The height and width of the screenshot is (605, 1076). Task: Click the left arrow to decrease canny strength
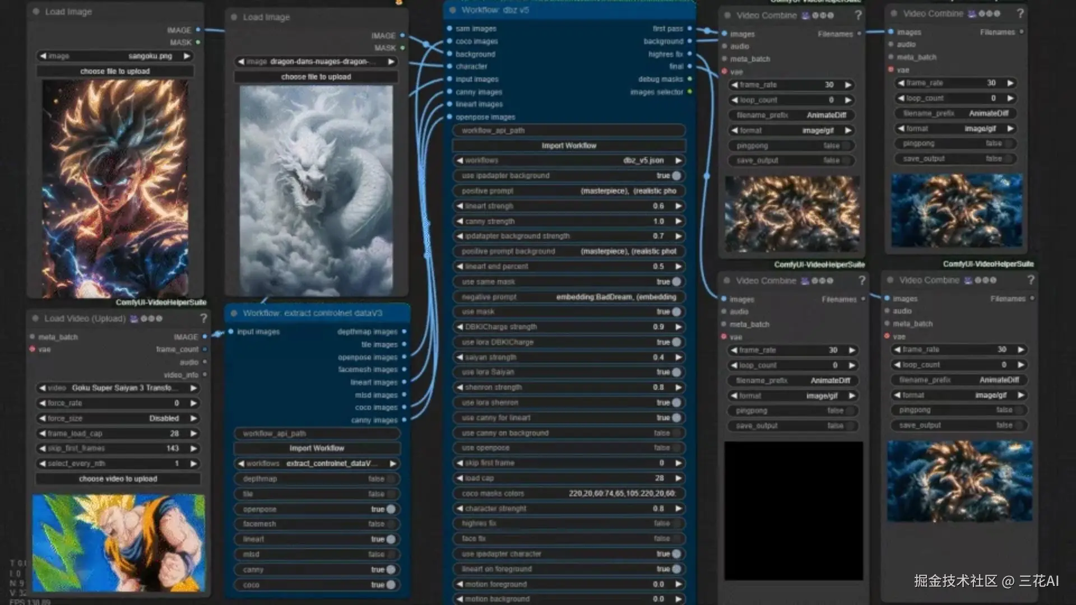(x=460, y=221)
